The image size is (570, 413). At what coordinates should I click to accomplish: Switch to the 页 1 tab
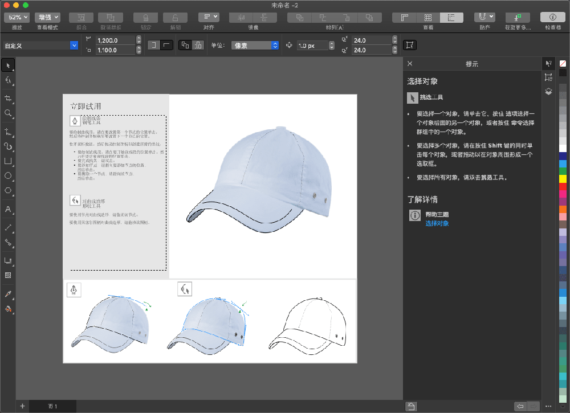coord(52,406)
